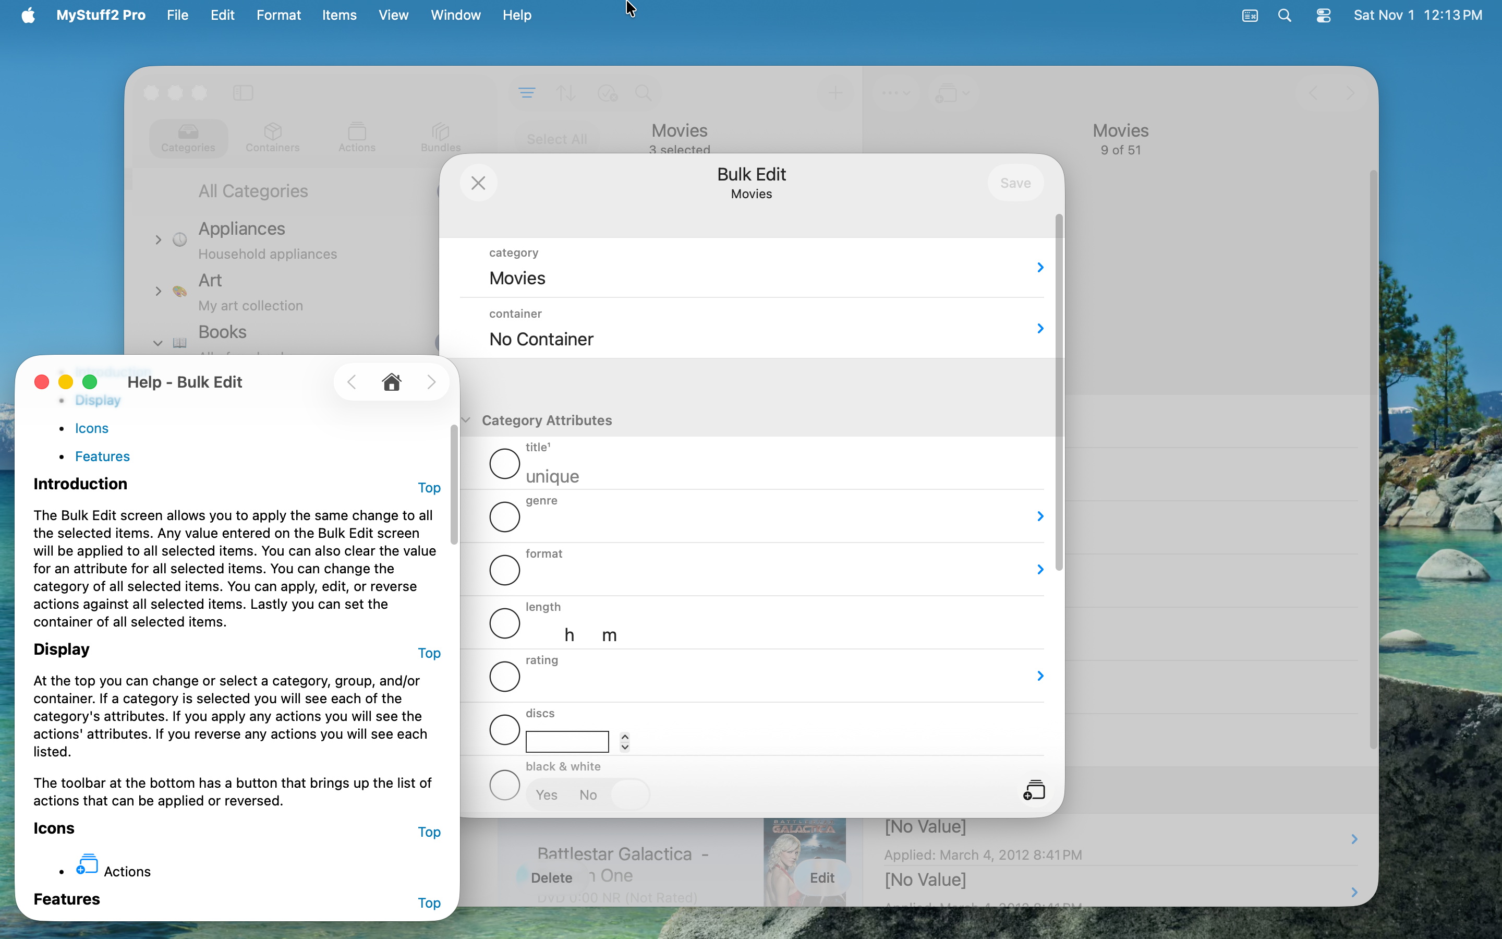Toggle the black & white attribute circle
Screen dimensions: 1502x939
pyautogui.click(x=504, y=785)
